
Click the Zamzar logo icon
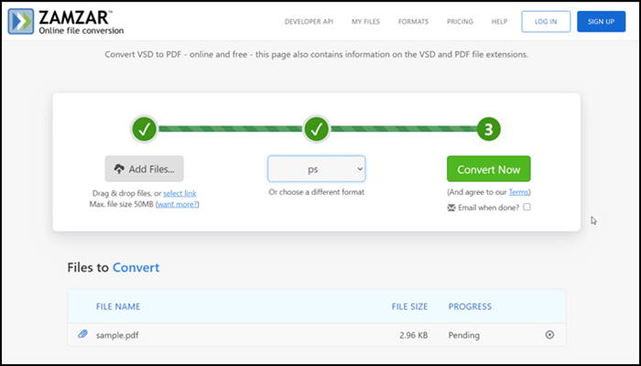point(21,22)
